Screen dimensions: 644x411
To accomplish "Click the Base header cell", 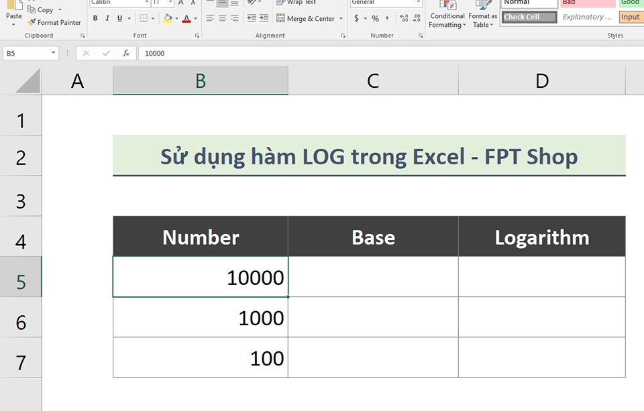I will [373, 237].
